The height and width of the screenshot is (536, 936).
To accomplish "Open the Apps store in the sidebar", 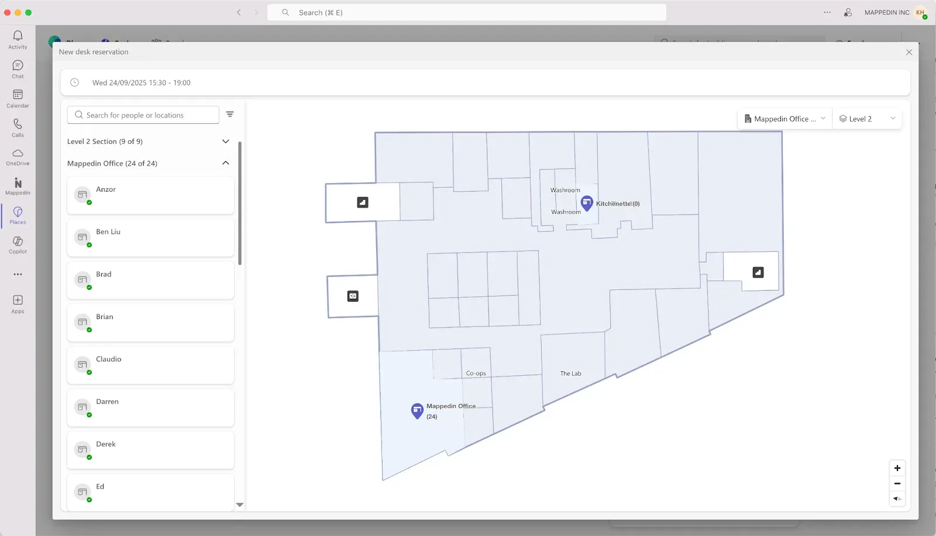I will tap(18, 304).
